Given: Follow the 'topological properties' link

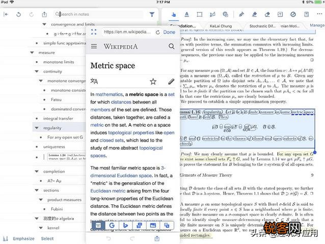Looking at the screenshot, I should (x=131, y=132).
